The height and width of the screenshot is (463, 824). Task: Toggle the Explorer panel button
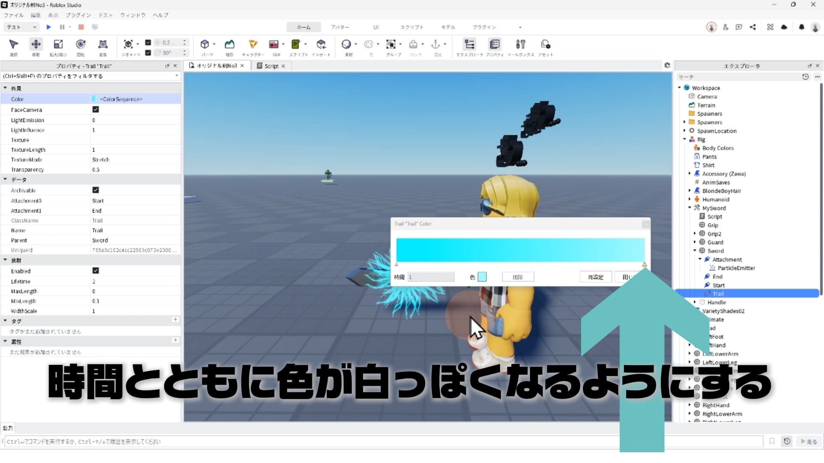coord(469,45)
